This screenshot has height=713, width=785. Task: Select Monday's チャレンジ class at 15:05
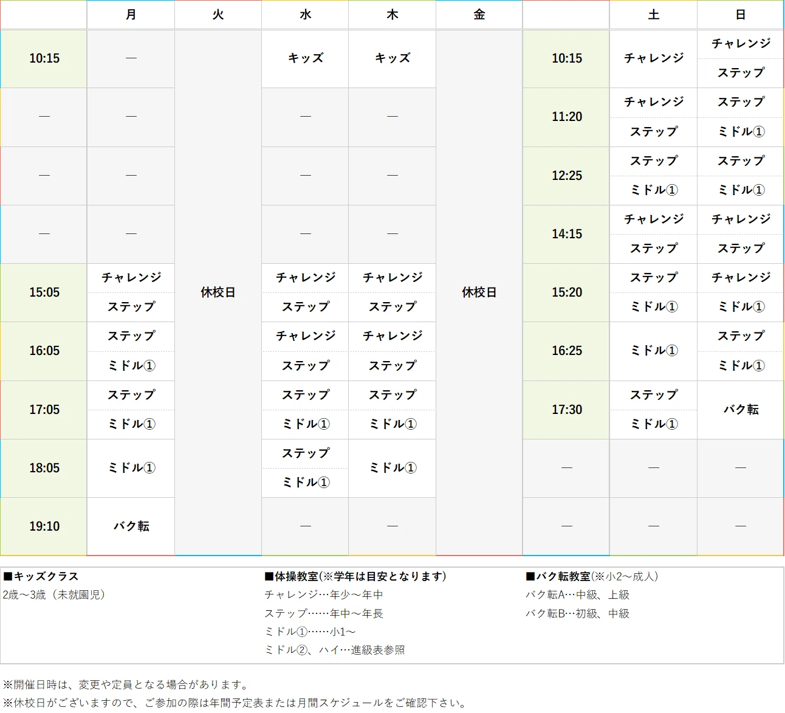point(131,278)
